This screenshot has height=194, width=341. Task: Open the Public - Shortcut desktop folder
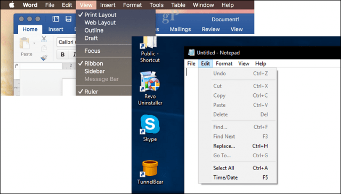coord(150,50)
